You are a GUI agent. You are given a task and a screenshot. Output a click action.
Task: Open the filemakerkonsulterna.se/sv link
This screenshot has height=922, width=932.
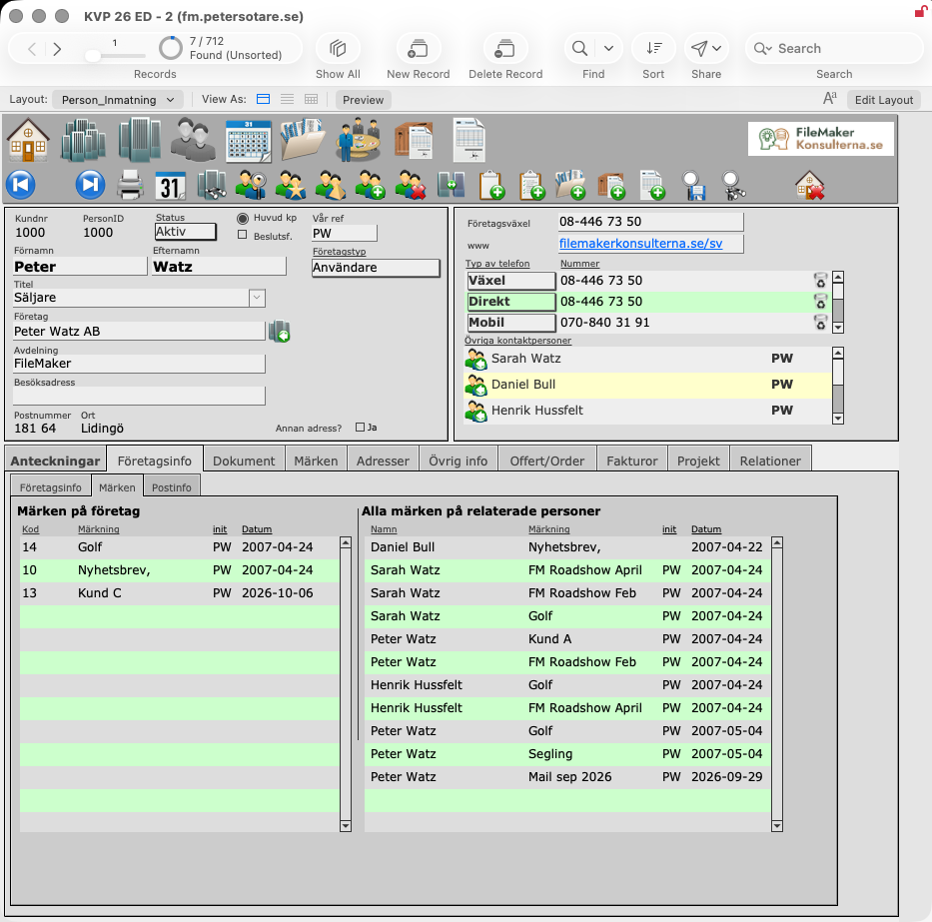click(x=640, y=243)
